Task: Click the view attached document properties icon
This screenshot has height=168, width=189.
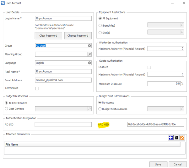Action: (x=176, y=138)
